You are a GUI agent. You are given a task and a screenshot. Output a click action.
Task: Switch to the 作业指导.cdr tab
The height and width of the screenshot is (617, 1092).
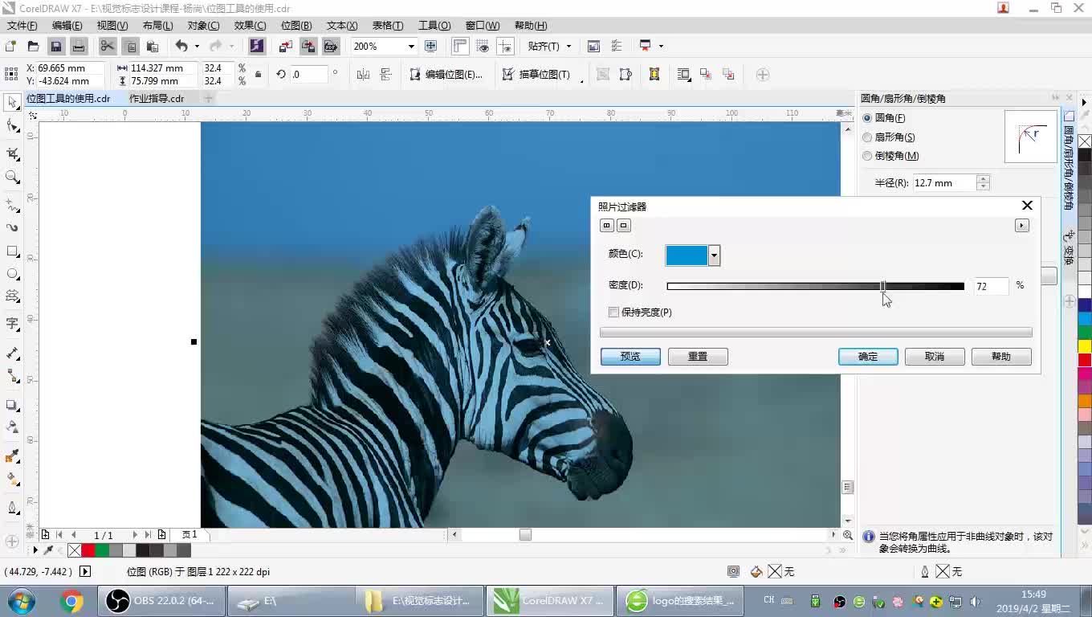[157, 99]
